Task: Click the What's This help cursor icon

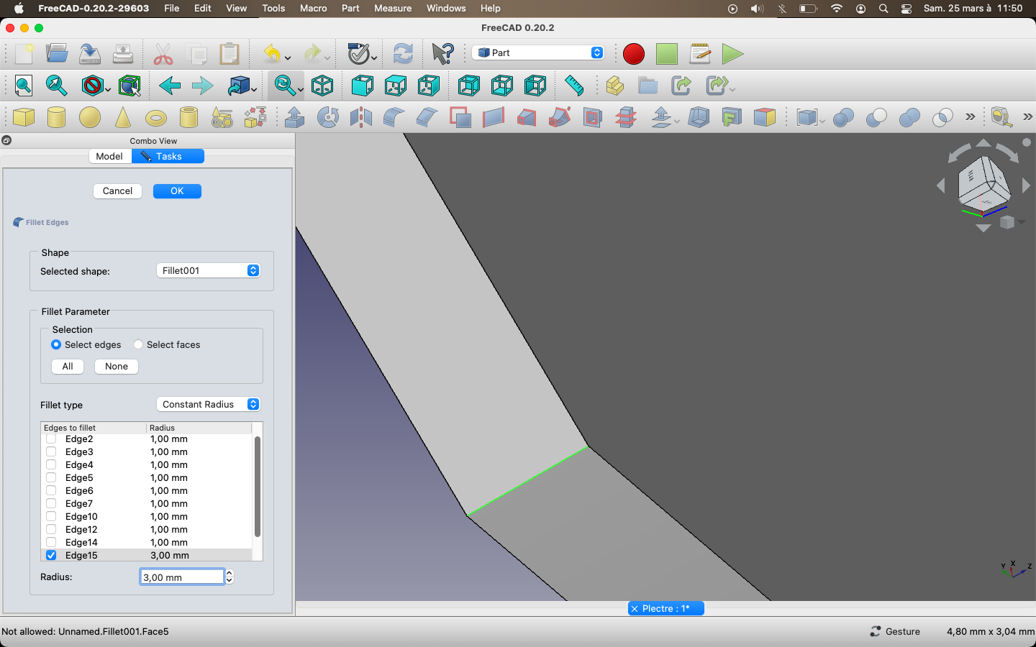Action: pyautogui.click(x=442, y=54)
